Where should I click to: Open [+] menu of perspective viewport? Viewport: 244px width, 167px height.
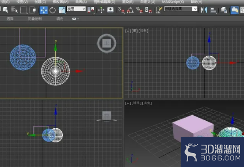128,103
